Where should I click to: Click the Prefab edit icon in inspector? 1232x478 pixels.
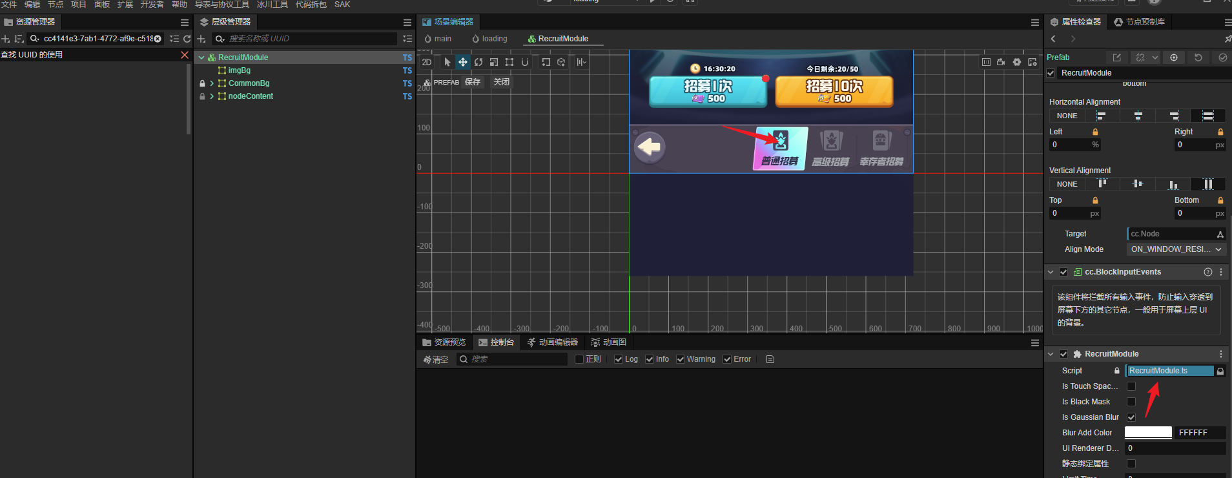point(1117,57)
